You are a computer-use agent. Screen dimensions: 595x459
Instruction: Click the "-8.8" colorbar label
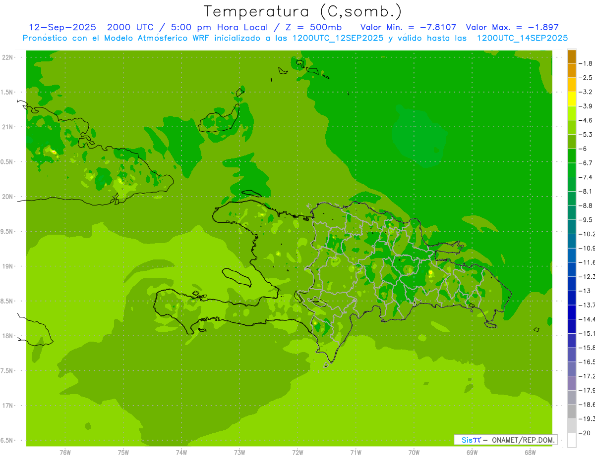tap(586, 205)
